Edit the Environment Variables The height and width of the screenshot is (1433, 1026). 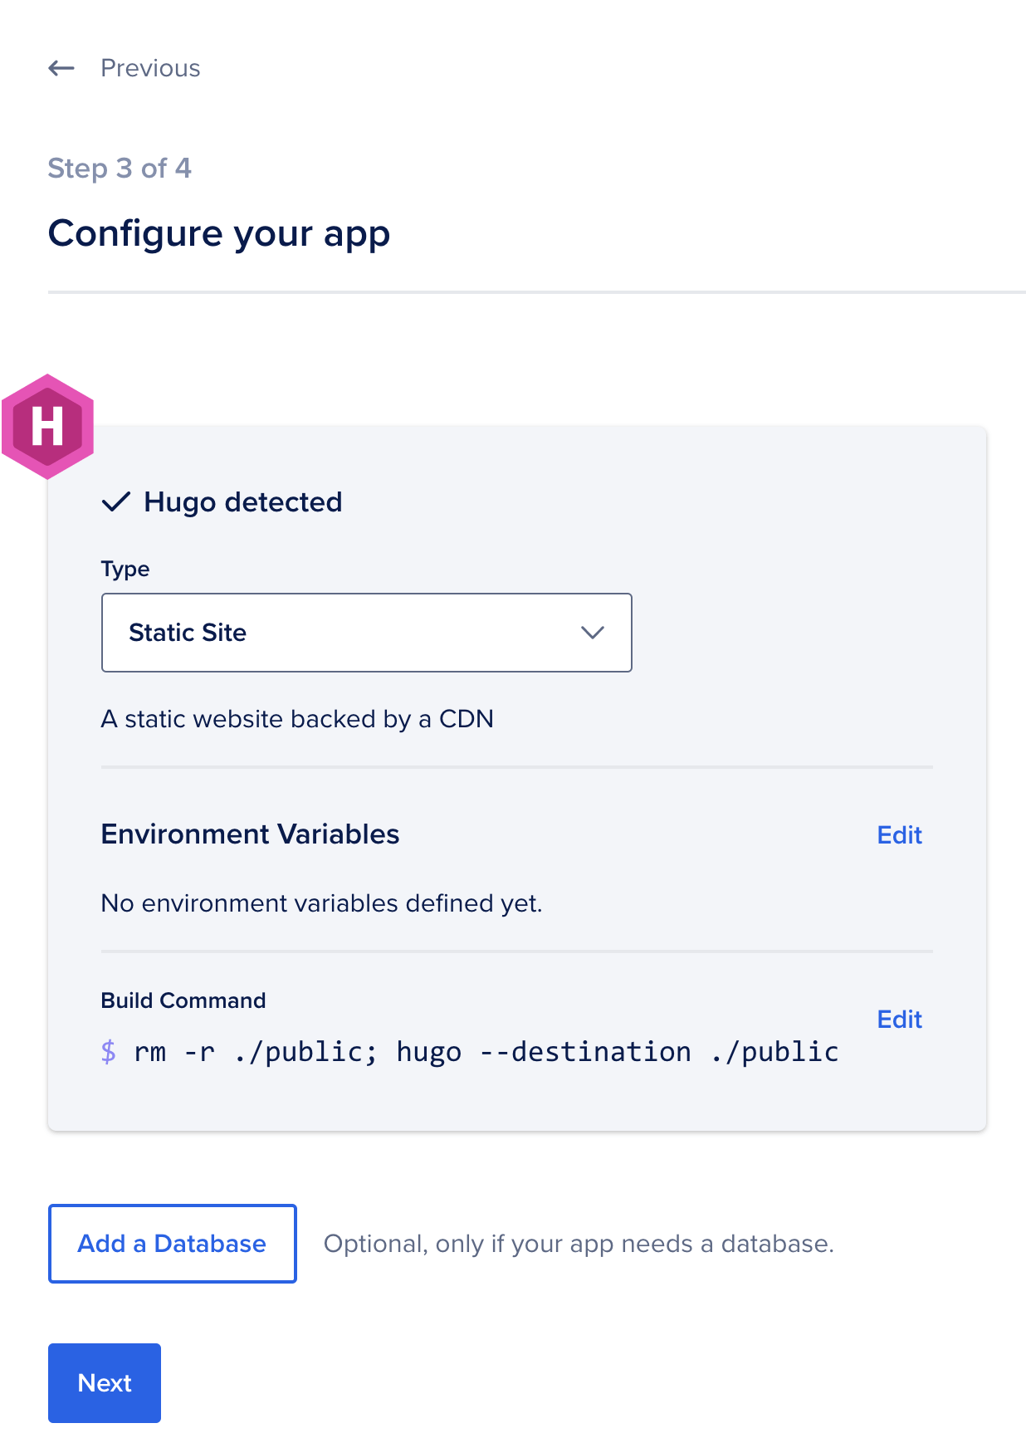click(x=899, y=835)
